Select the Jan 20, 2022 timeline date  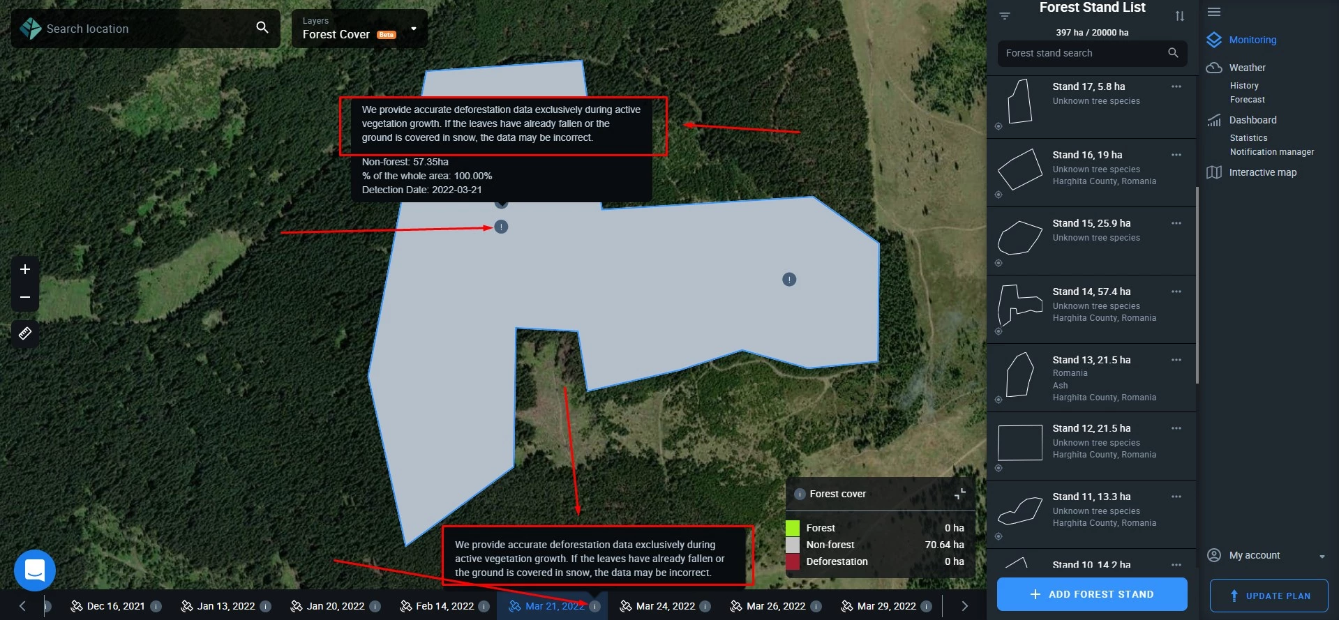(x=335, y=606)
